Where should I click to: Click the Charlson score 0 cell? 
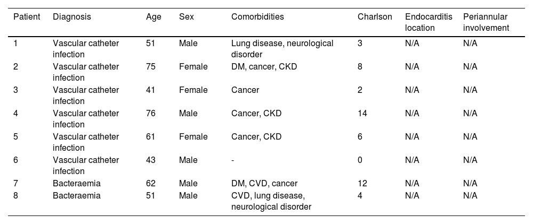coord(360,160)
